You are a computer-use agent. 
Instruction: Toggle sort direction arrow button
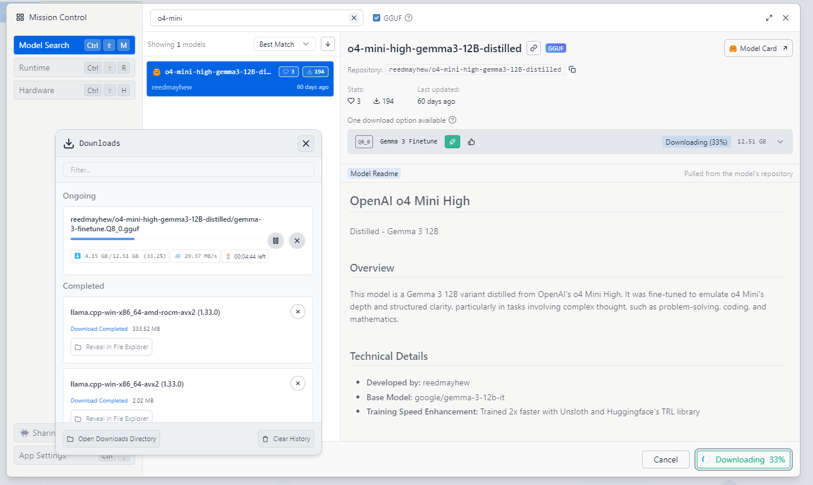click(327, 44)
